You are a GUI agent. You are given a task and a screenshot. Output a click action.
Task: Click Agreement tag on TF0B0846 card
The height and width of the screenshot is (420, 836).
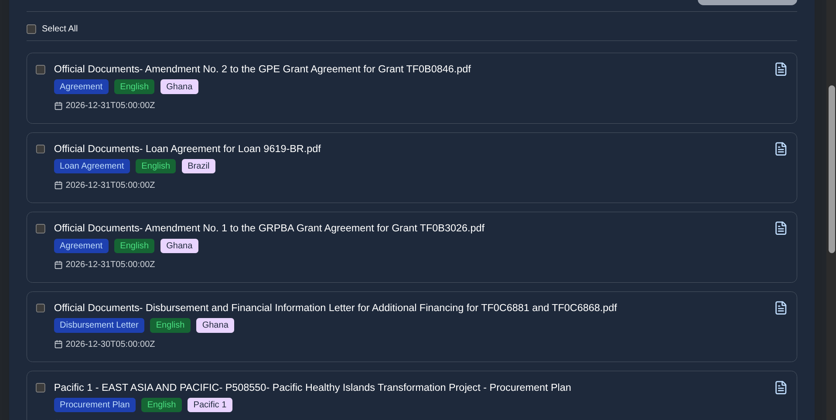click(81, 87)
